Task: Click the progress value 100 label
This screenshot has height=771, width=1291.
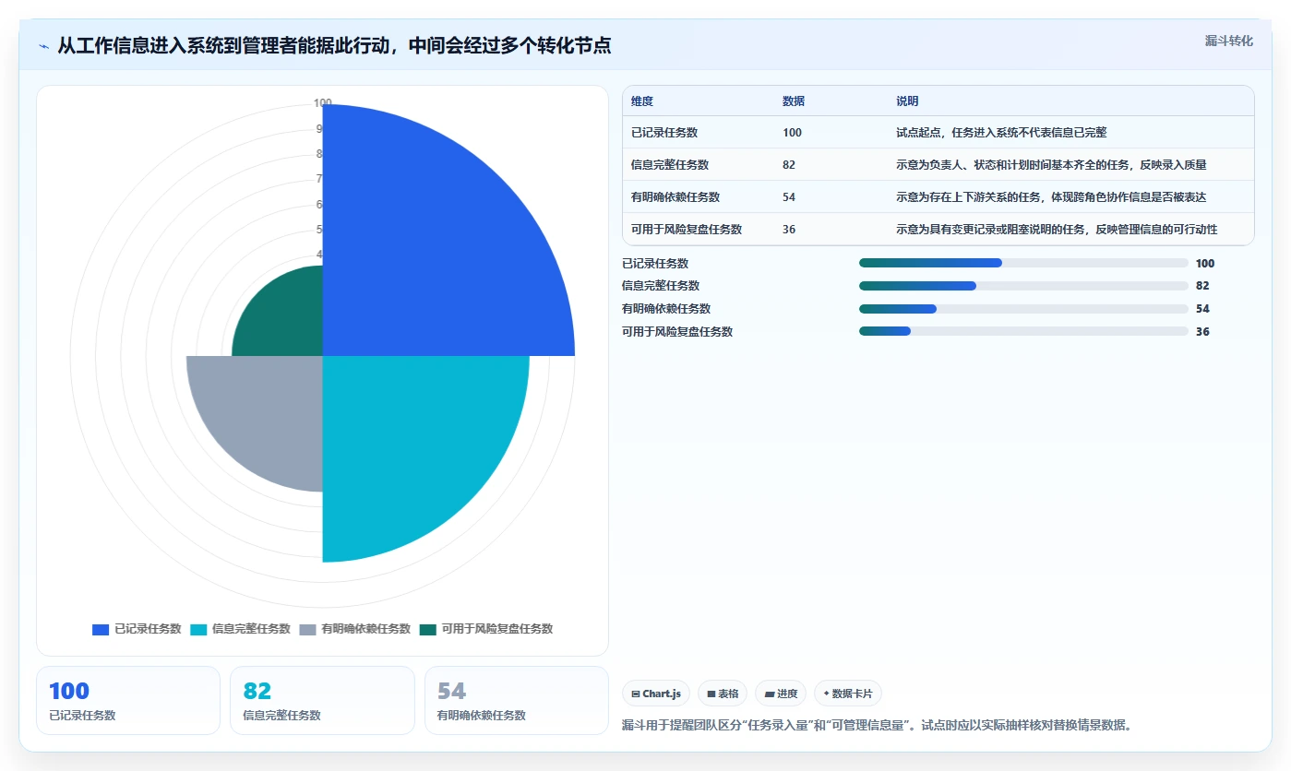Action: click(x=1205, y=263)
